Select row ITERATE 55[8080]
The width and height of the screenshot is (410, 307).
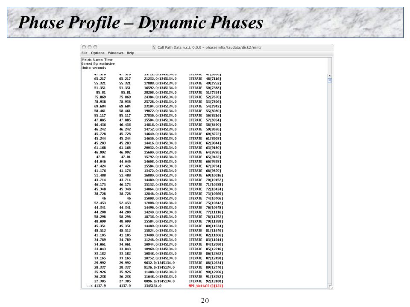[x=158, y=111]
